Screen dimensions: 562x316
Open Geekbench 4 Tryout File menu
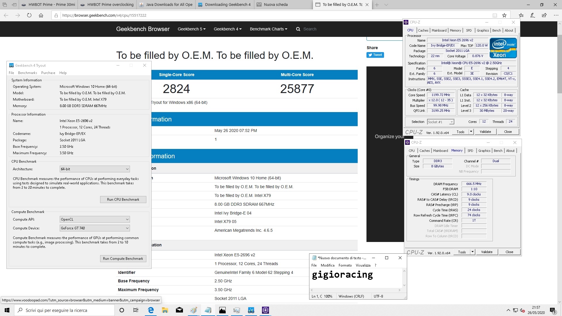(11, 73)
